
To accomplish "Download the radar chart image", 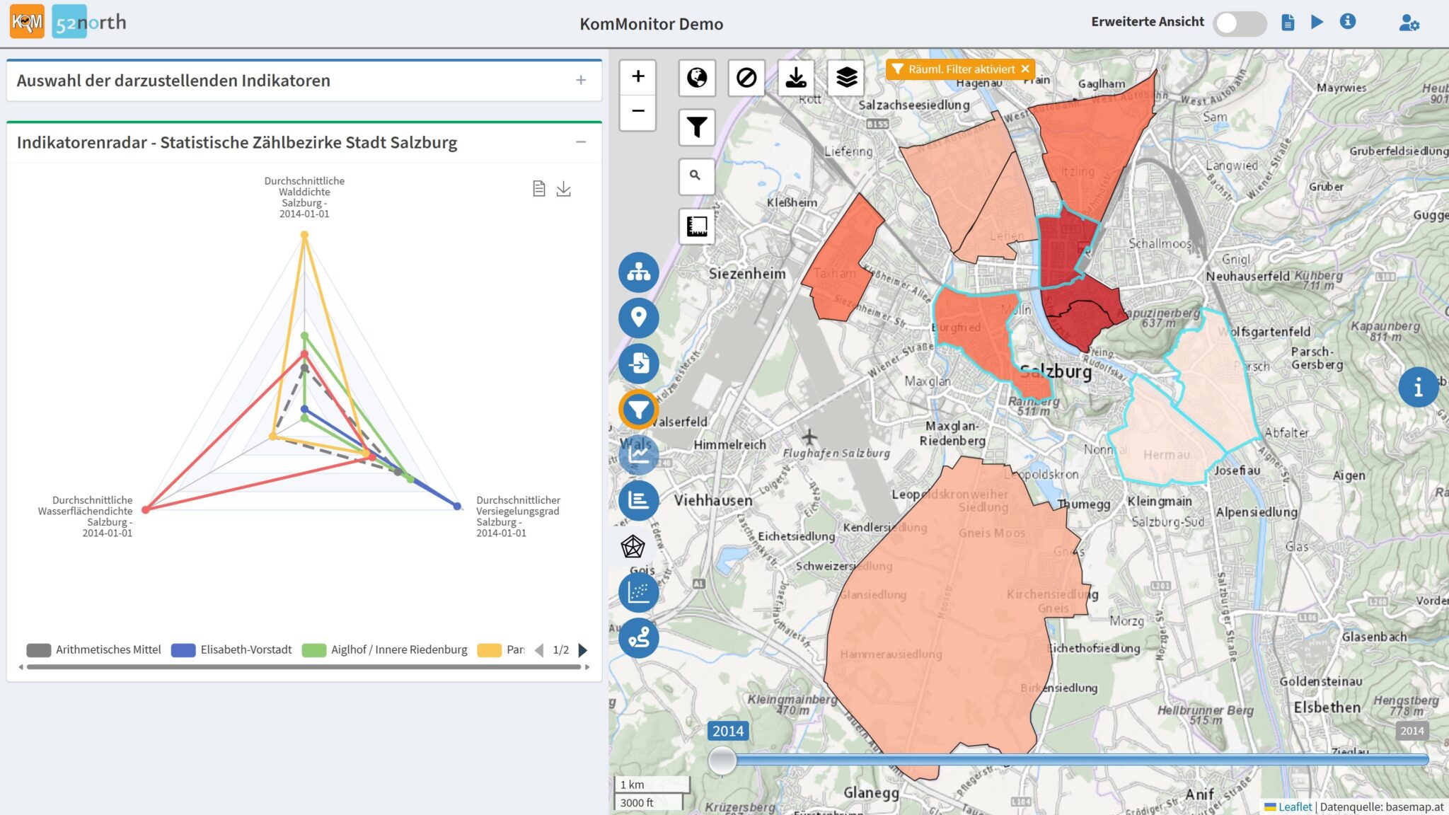I will point(564,189).
